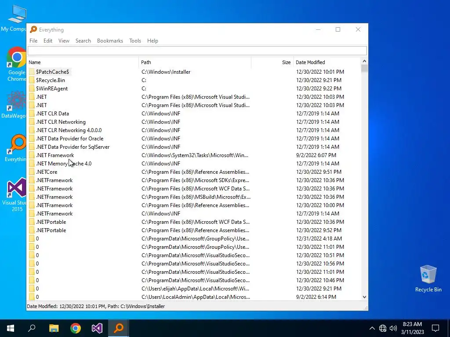Click path 'C:\Users\elijah\AppData\Local\Microsoft\Wi...'
Screen dimensions: 450x337
(x=195, y=289)
